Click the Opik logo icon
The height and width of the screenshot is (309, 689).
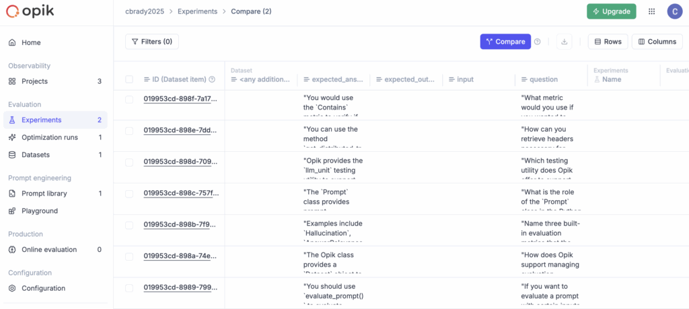point(12,11)
